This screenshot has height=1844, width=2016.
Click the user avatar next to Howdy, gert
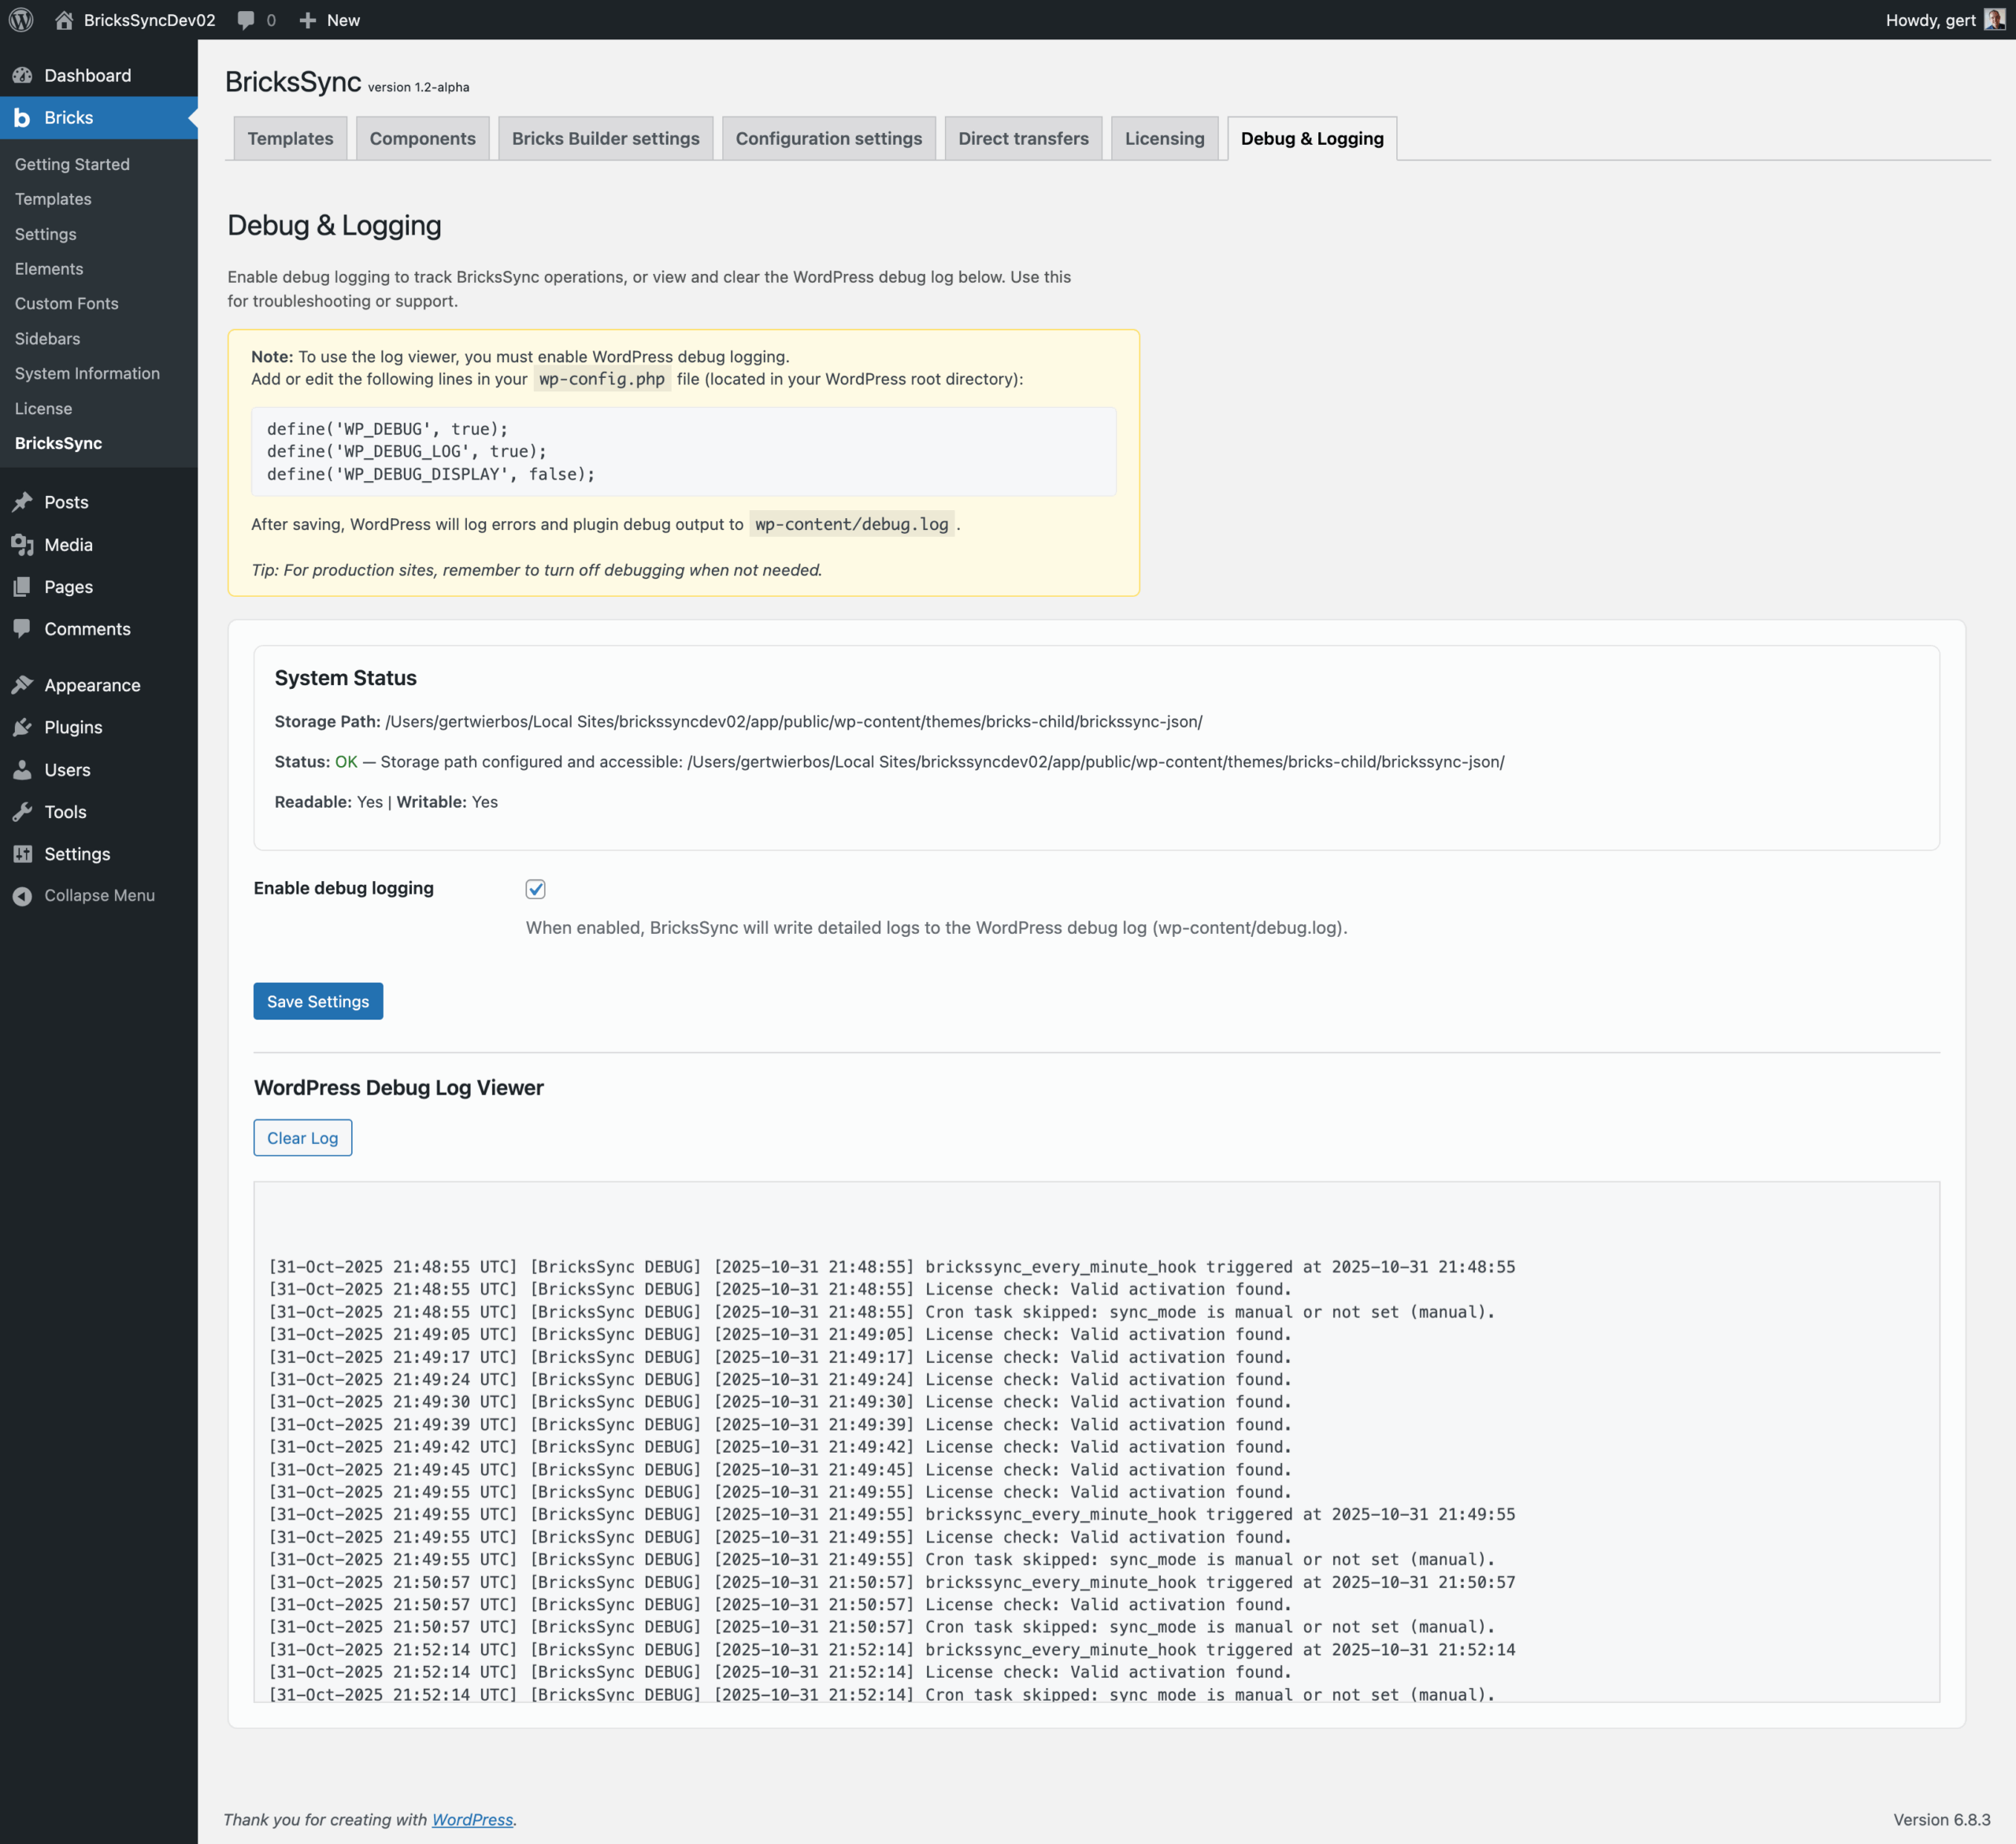coord(1994,20)
